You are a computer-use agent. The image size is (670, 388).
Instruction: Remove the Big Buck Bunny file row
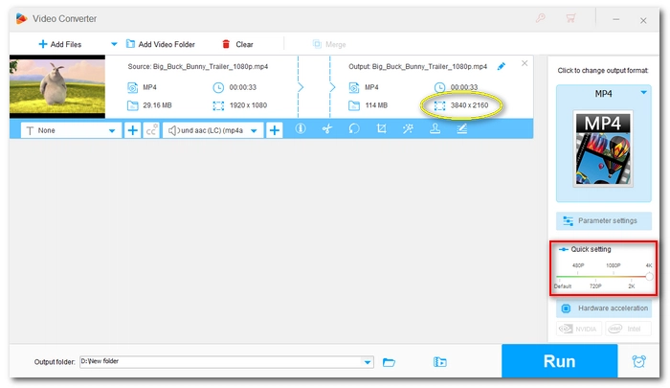525,63
